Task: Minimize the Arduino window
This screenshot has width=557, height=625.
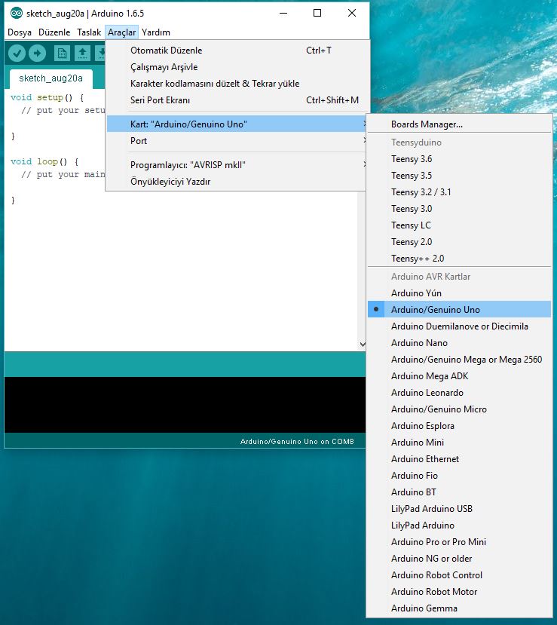Action: (x=283, y=13)
